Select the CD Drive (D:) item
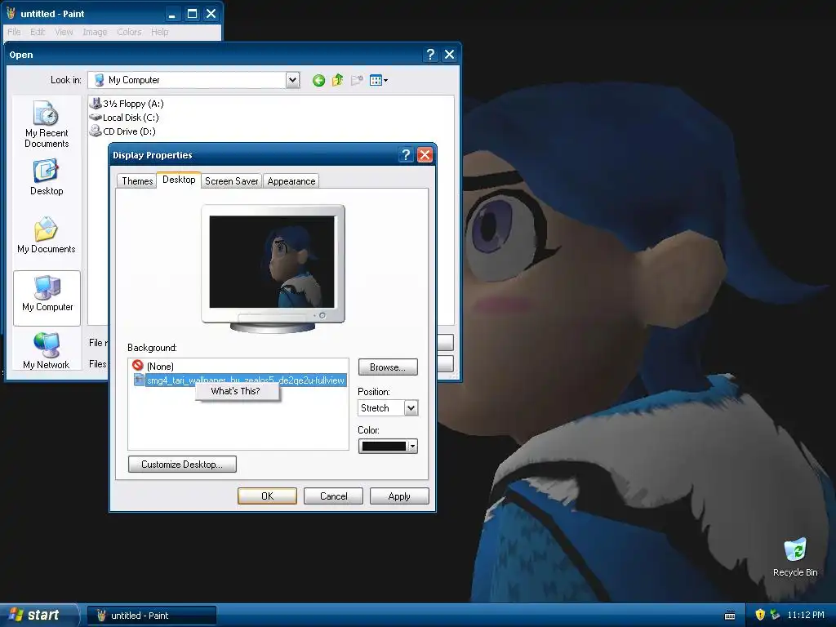This screenshot has height=627, width=836. coord(122,131)
